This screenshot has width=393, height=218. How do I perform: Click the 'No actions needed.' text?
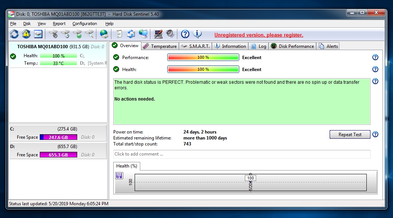coord(135,99)
